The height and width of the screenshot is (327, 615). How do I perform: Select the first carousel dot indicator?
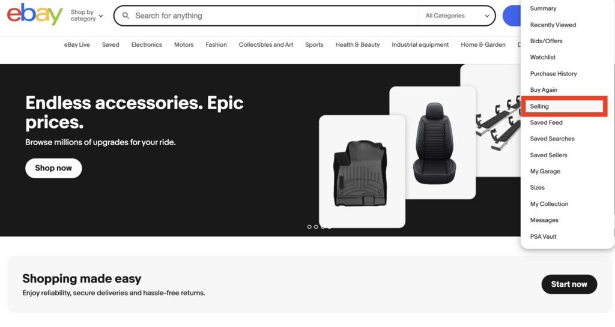309,227
